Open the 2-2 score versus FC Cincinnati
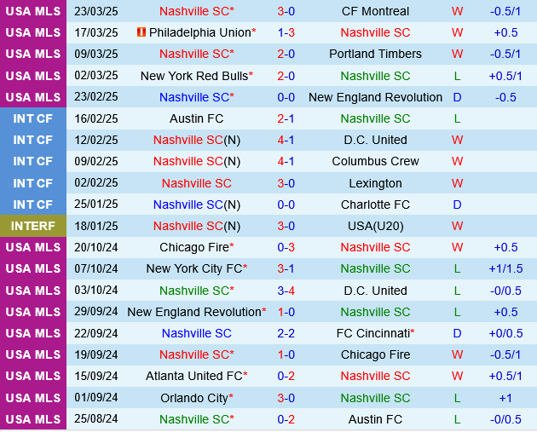 tap(286, 333)
